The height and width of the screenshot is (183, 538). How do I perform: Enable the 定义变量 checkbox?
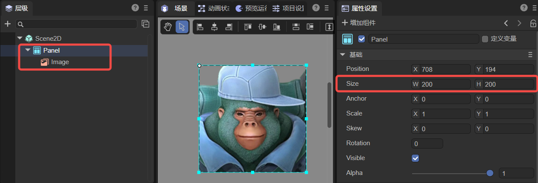(485, 39)
